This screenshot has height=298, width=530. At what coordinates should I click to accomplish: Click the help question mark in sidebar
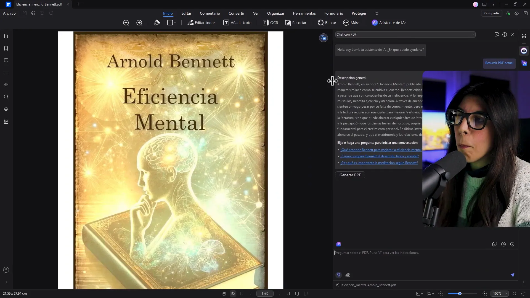tap(6, 270)
